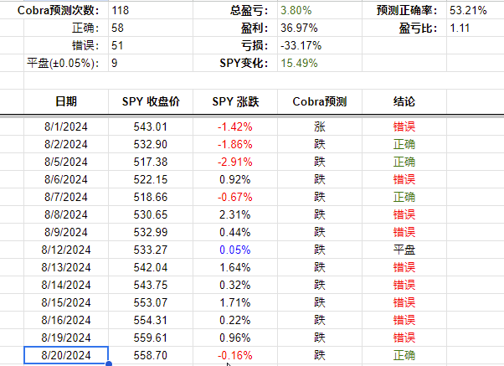Click the change cell -1.42%
504x366 pixels.
click(x=235, y=126)
